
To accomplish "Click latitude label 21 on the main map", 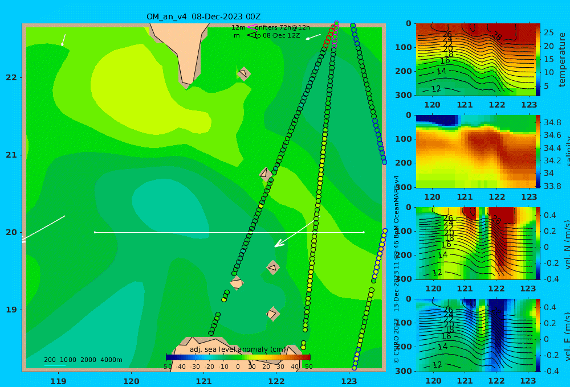I will [11, 155].
